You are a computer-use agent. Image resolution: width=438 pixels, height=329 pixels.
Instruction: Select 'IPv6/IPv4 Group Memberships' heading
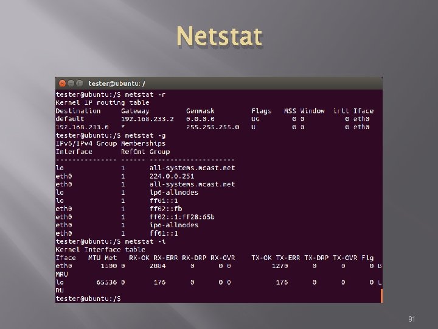110,144
